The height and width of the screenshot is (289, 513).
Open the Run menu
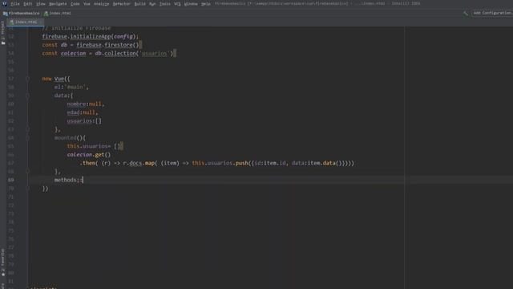click(x=152, y=4)
